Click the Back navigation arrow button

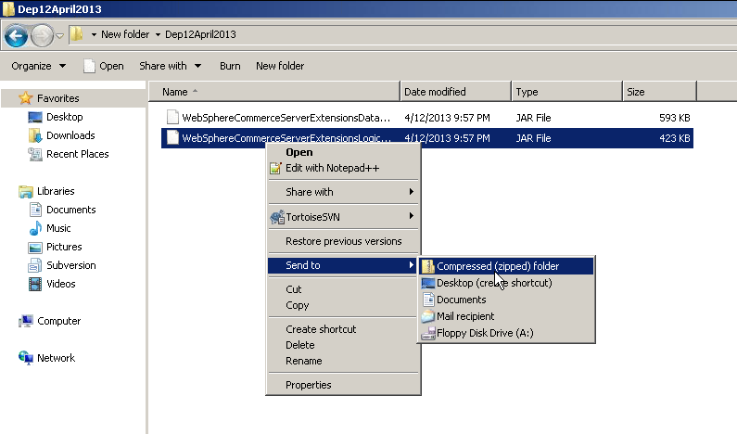point(16,35)
